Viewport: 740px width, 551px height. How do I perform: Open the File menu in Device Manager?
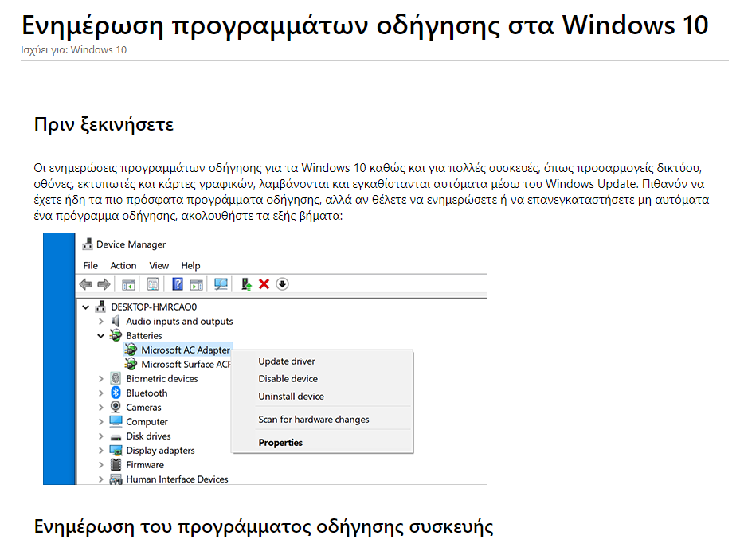point(90,266)
